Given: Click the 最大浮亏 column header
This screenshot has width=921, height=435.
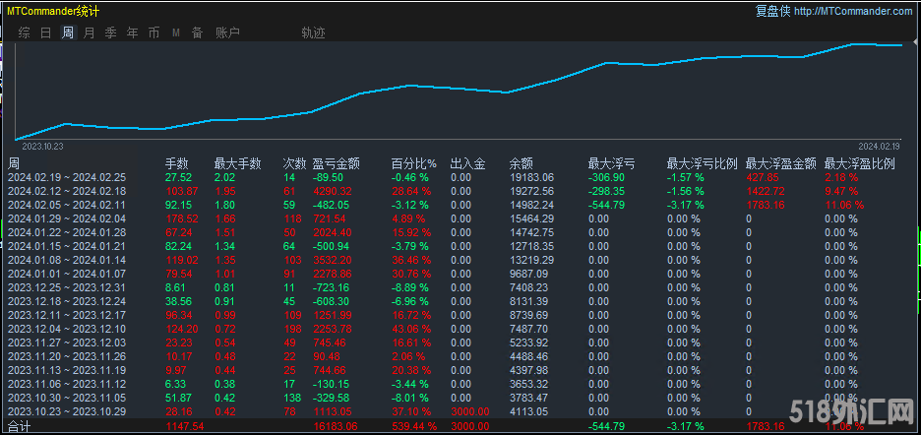Looking at the screenshot, I should click(x=611, y=163).
